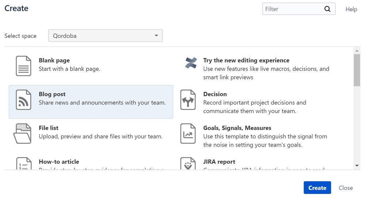Click the Goals, Signals, Measures chart icon

[188, 134]
